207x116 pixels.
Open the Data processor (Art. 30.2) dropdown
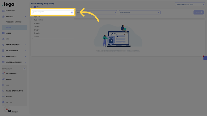(x=190, y=4)
